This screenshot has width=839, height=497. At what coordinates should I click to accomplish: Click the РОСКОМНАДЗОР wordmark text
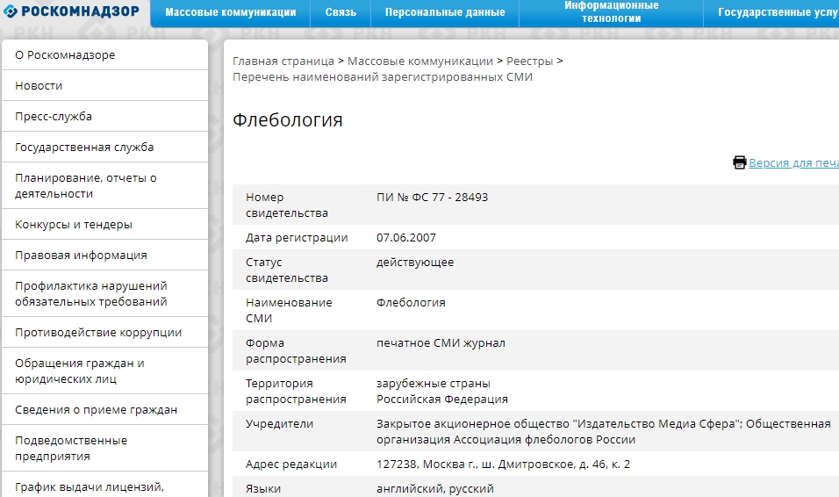[x=80, y=11]
